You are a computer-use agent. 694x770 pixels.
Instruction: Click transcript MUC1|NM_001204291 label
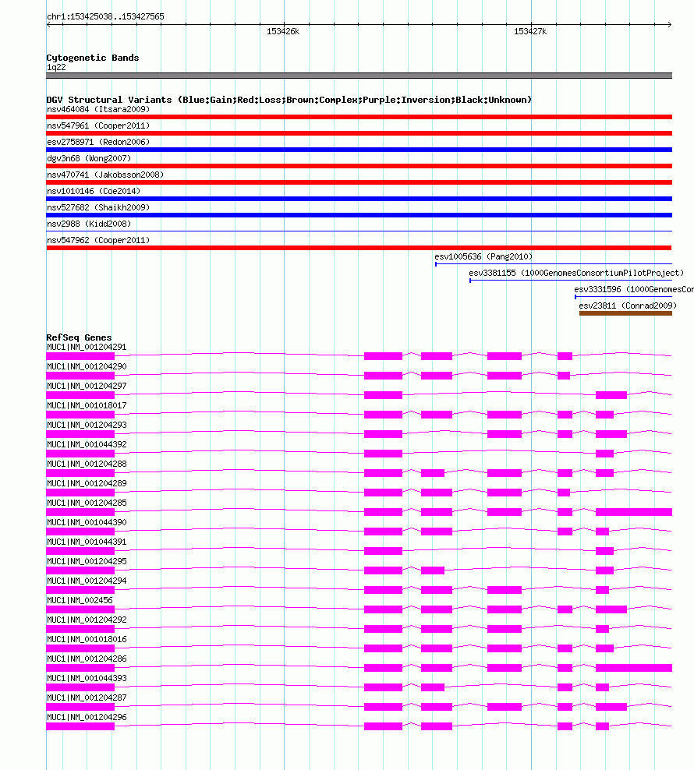[x=87, y=347]
